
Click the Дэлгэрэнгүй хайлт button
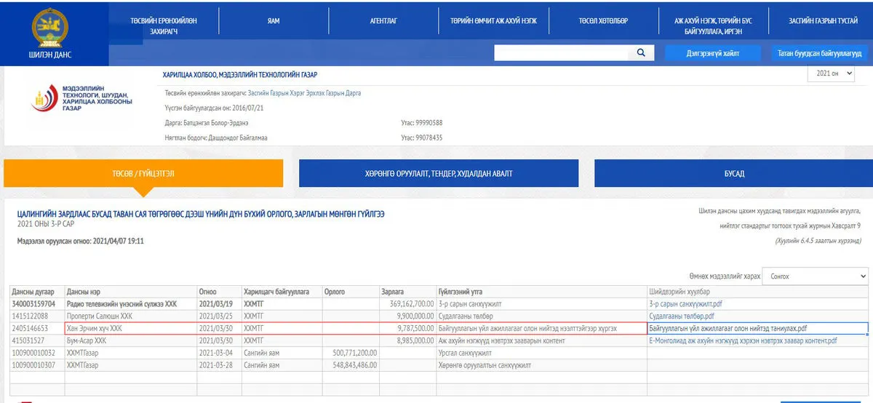(712, 53)
